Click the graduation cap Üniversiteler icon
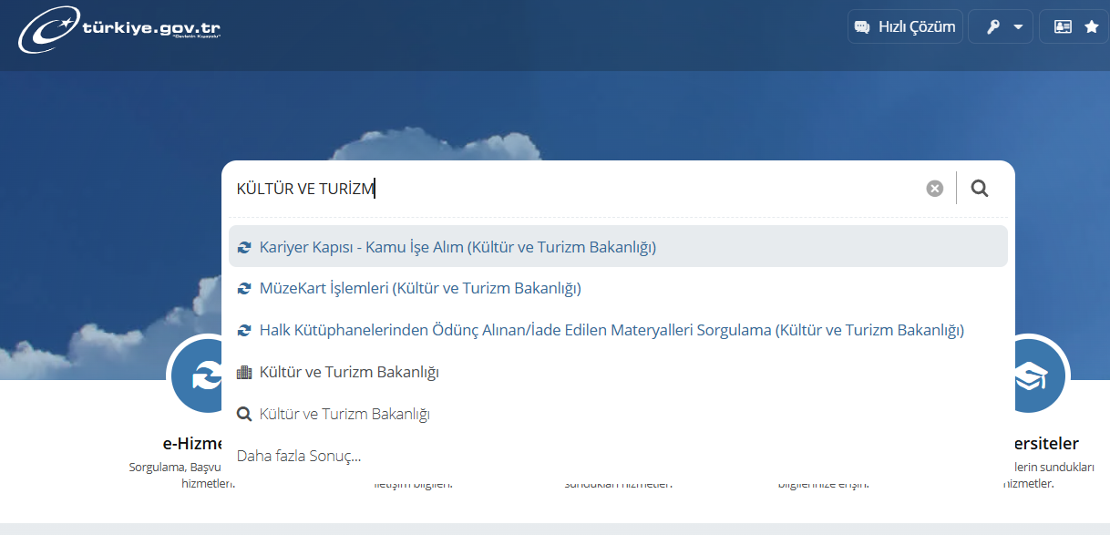Image resolution: width=1110 pixels, height=535 pixels. click(x=1034, y=376)
